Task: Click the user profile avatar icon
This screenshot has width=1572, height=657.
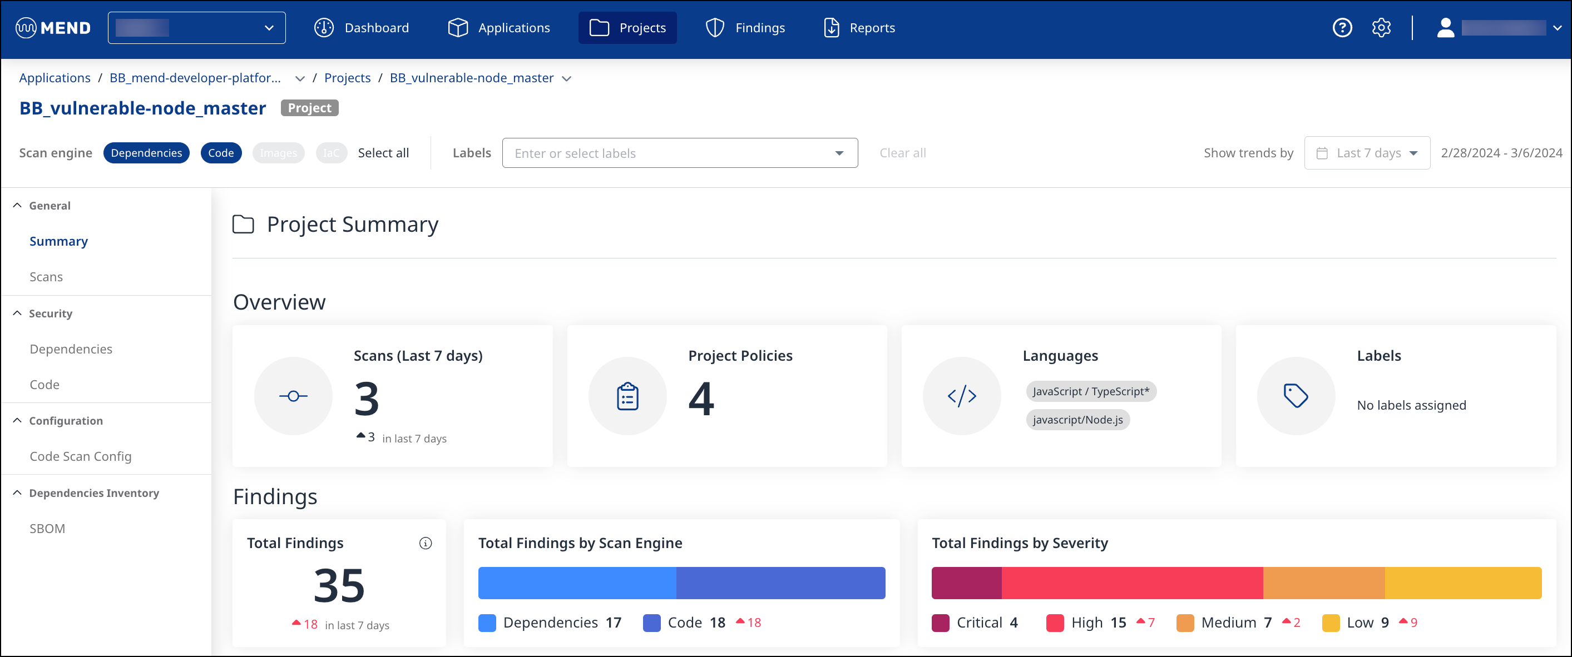Action: tap(1445, 28)
